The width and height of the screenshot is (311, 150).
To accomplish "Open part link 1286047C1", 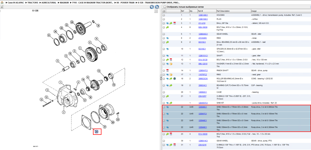I will click(x=203, y=70).
